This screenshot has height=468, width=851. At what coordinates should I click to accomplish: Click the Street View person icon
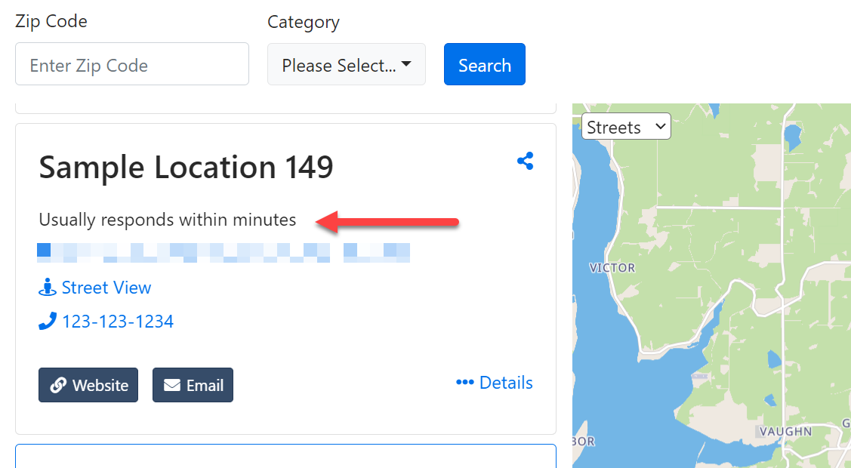[48, 288]
